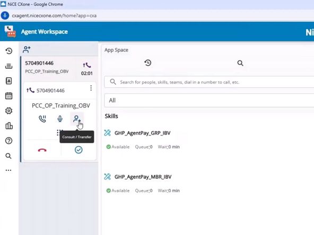The image size is (314, 235).
Task: Select the GHP_AgentPay_GRP_IBV skill
Action: [142, 133]
